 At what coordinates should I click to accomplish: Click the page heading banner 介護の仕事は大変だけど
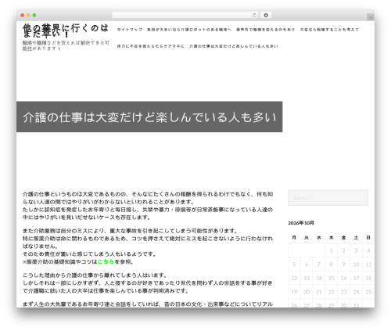[x=149, y=117]
